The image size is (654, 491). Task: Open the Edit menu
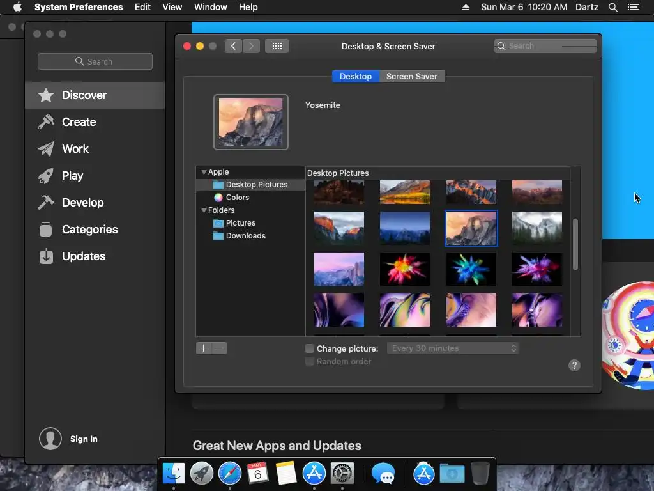142,7
